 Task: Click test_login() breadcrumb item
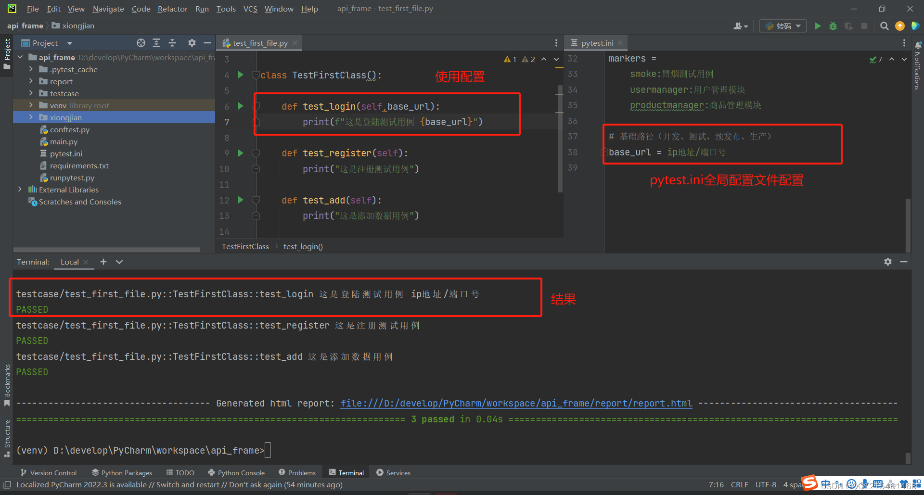pyautogui.click(x=303, y=246)
